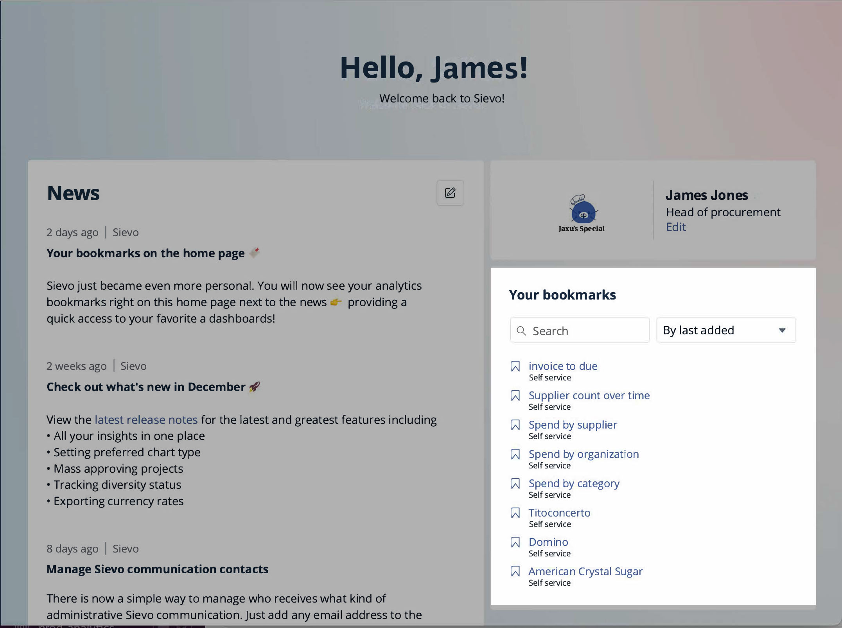Click the edit news pencil icon
This screenshot has height=628, width=842.
pos(450,193)
